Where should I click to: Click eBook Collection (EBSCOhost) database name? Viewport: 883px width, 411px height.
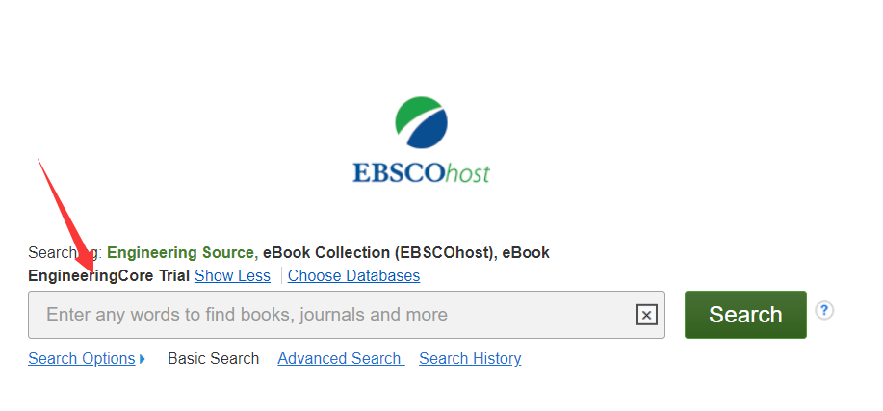[x=380, y=253]
